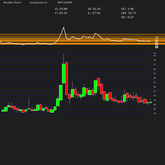Click the 46 price axis label

coord(155,87)
